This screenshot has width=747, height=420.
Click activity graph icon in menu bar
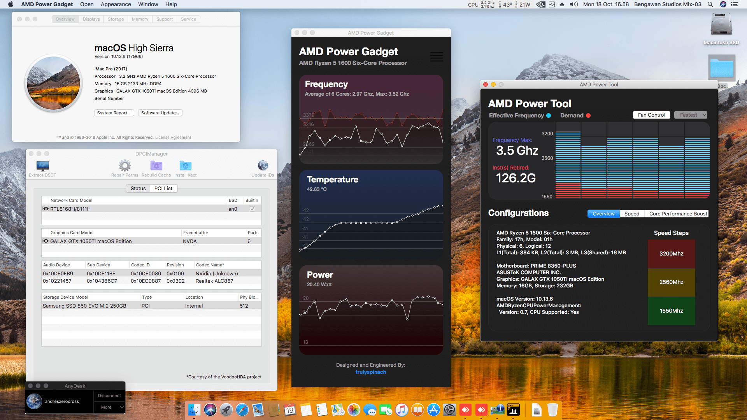coord(552,4)
